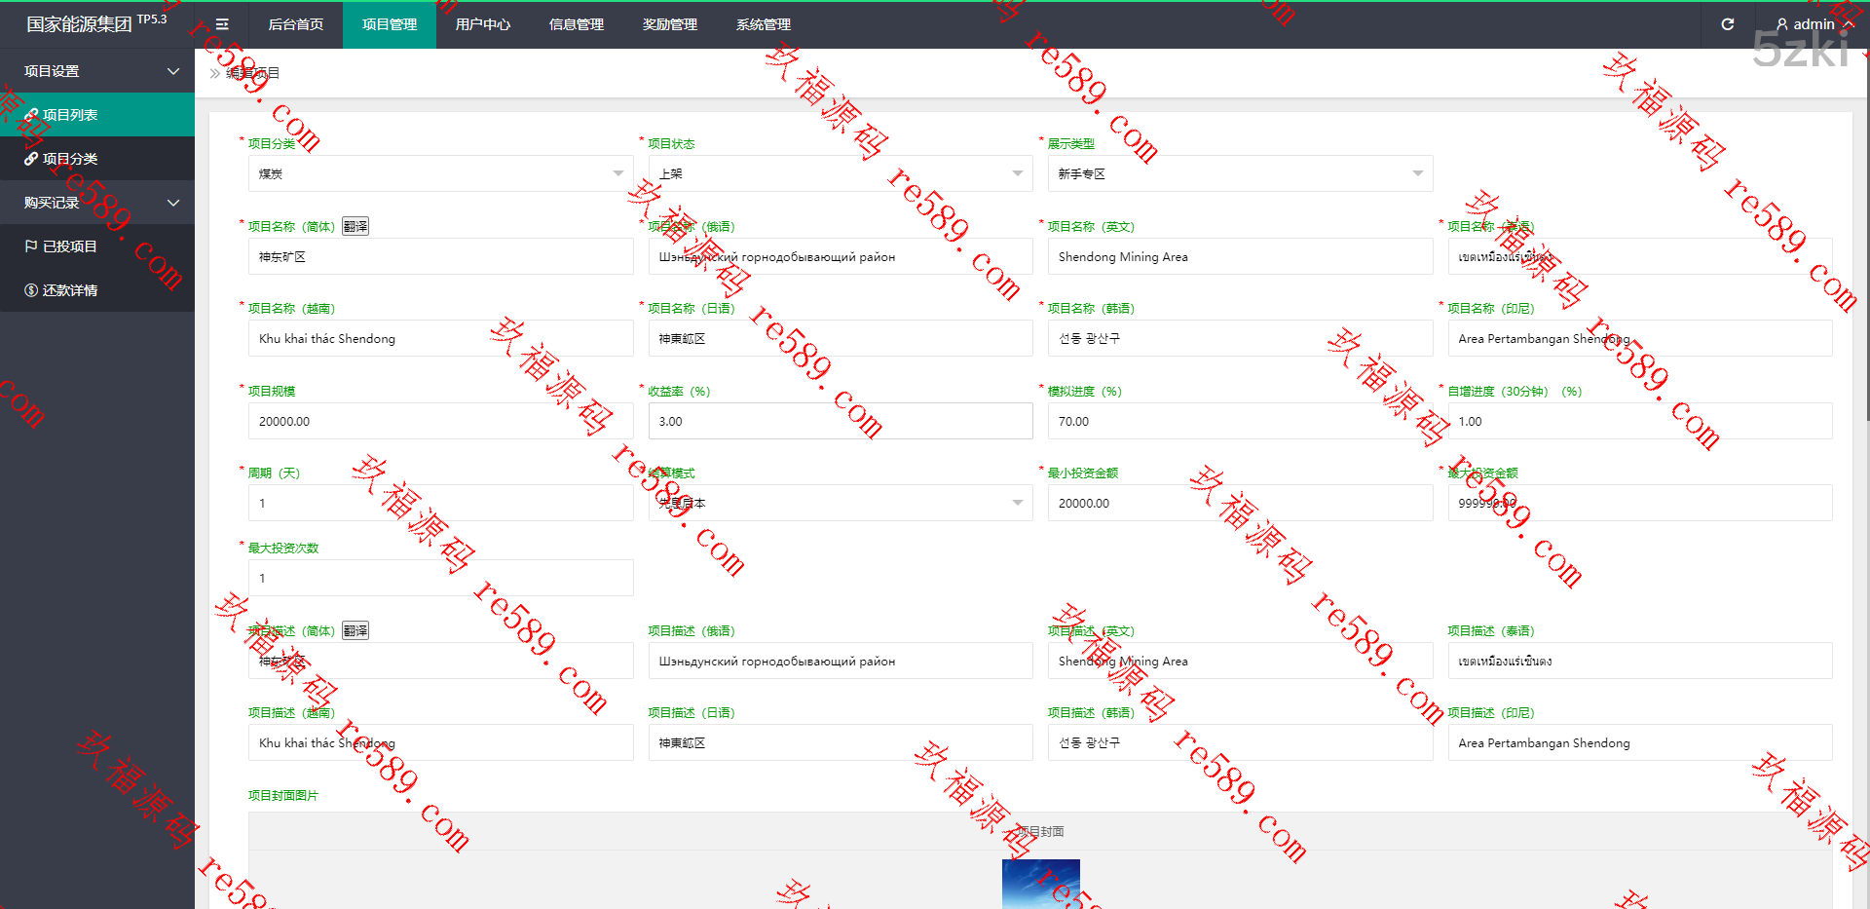1870x909 pixels.
Task: Focus the 项目名称 (韩语) input field
Action: (1240, 338)
